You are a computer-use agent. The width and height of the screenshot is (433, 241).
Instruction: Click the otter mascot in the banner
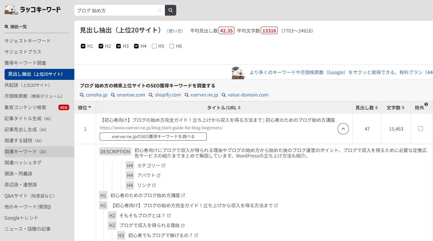click(x=238, y=73)
